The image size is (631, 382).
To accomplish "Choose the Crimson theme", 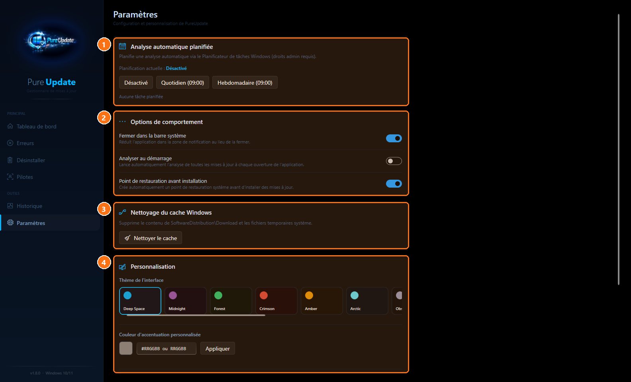I will point(276,301).
